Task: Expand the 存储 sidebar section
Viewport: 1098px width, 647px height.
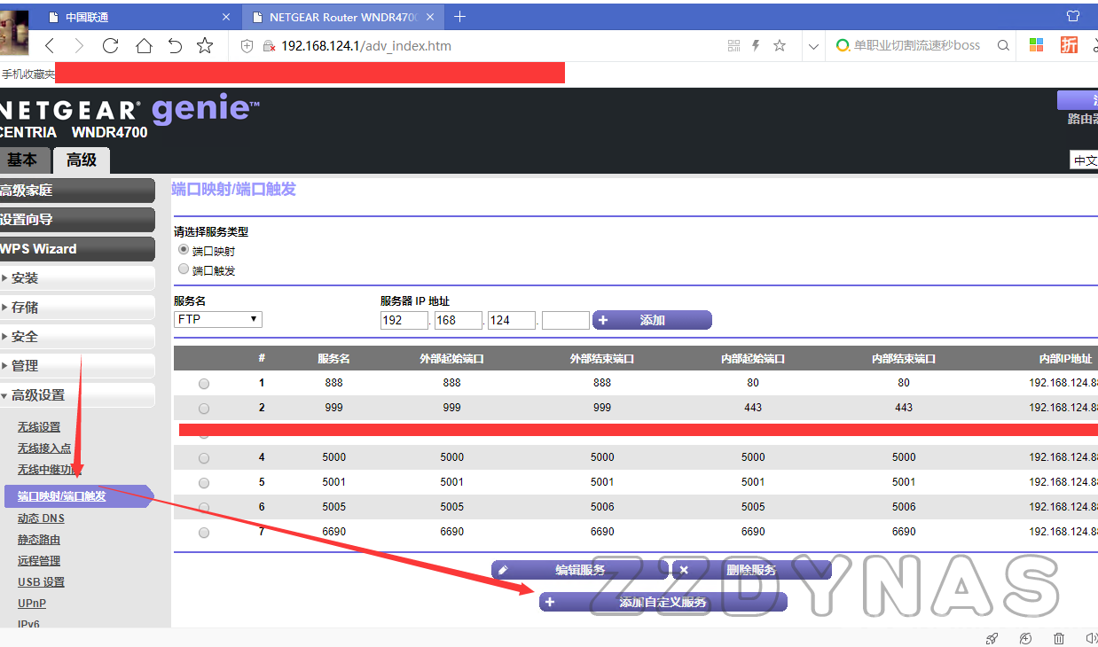Action: click(77, 308)
